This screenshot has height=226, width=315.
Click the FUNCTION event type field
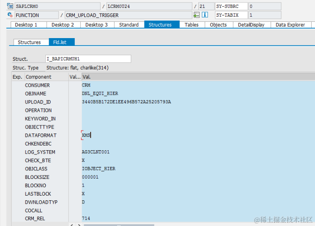(x=37, y=15)
